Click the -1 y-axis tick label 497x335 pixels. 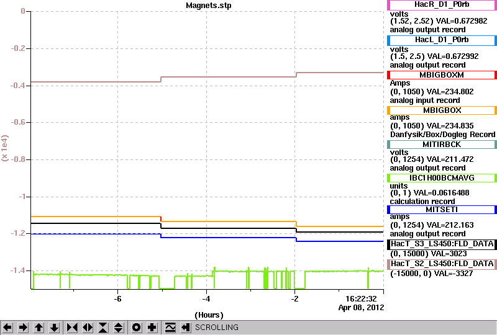(22, 197)
